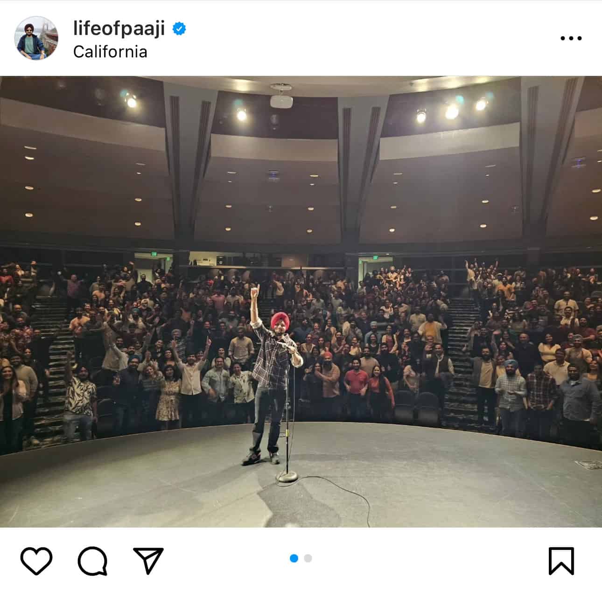
Task: Like the post with the heart icon
Action: click(36, 560)
